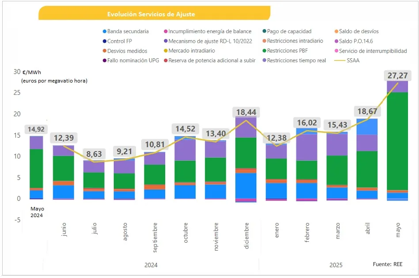The height and width of the screenshot is (278, 419).
Task: Click the 14,52 data label for octubre
Action: [185, 129]
